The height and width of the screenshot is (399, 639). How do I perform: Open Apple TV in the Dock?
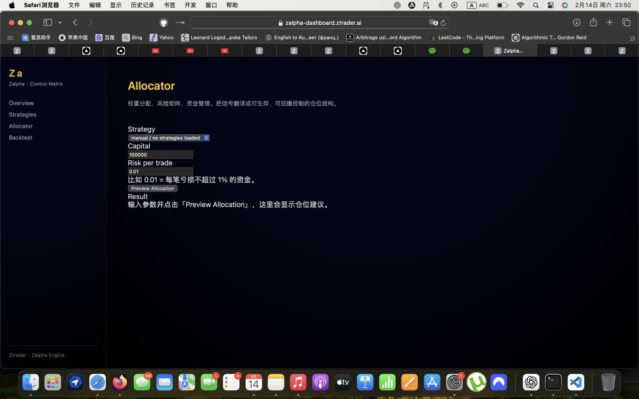coord(343,382)
